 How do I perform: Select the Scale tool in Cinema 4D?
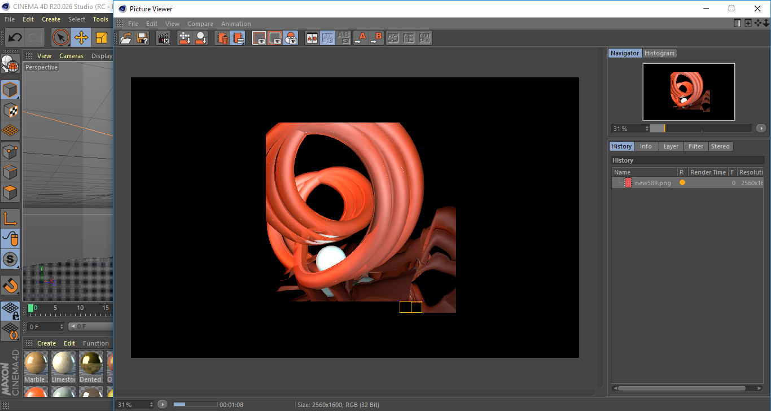(x=102, y=38)
